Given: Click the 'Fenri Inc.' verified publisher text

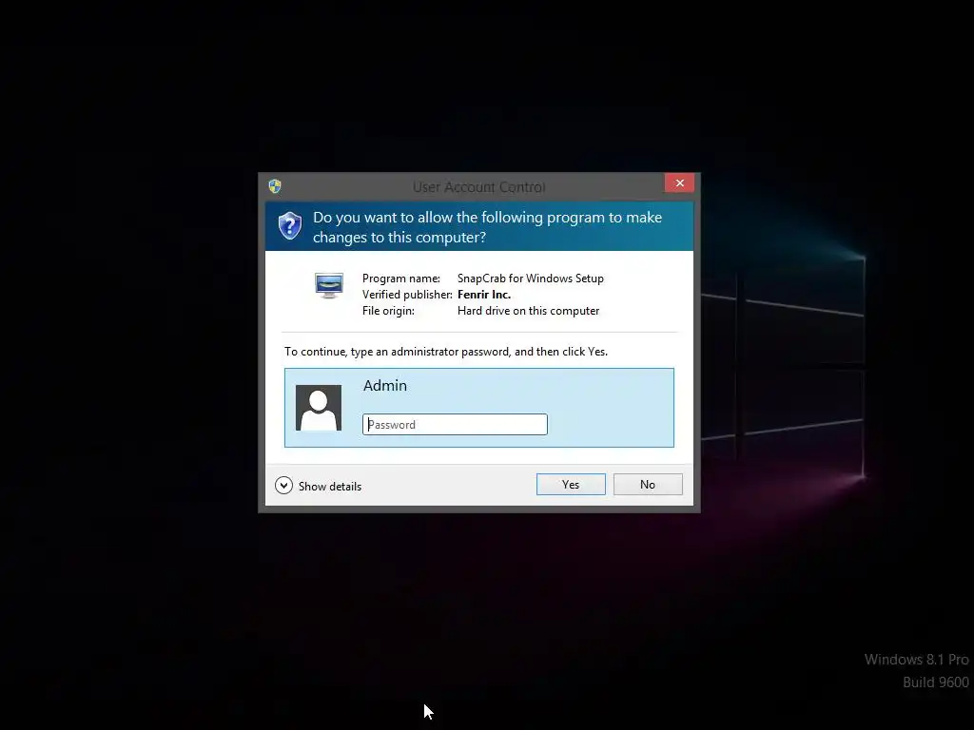Looking at the screenshot, I should point(484,295).
